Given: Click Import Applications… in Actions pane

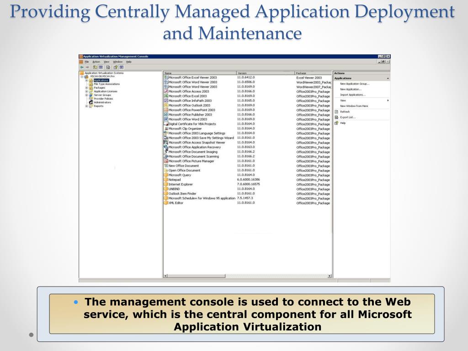Looking at the screenshot, I should [353, 95].
